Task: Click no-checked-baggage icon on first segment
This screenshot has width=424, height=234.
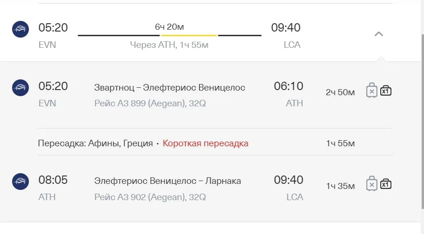Action: [x=371, y=91]
